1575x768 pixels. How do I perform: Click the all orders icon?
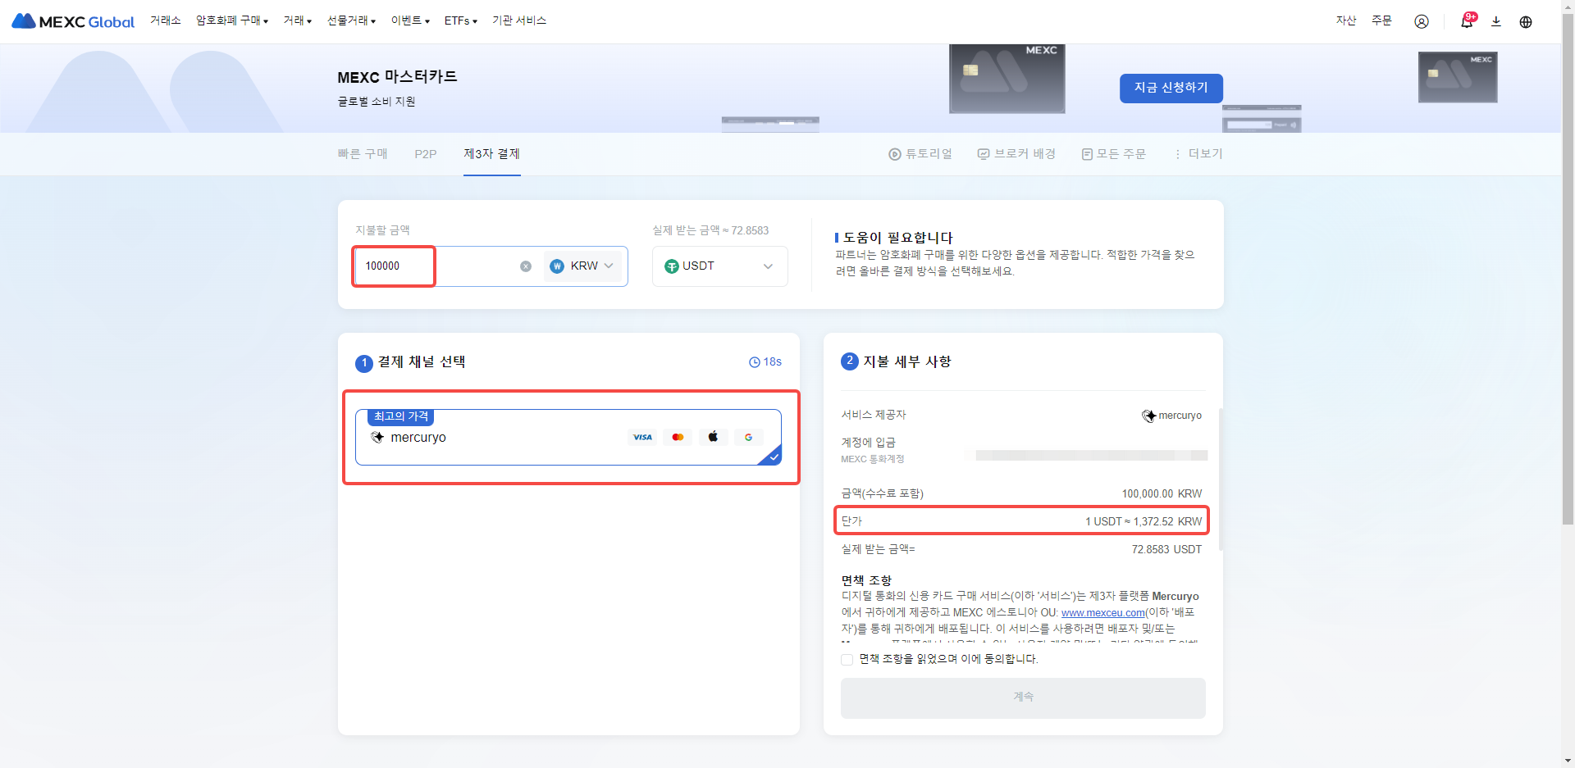[1087, 154]
